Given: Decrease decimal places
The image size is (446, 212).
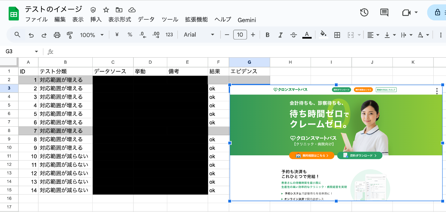Looking at the screenshot, I should (143, 35).
